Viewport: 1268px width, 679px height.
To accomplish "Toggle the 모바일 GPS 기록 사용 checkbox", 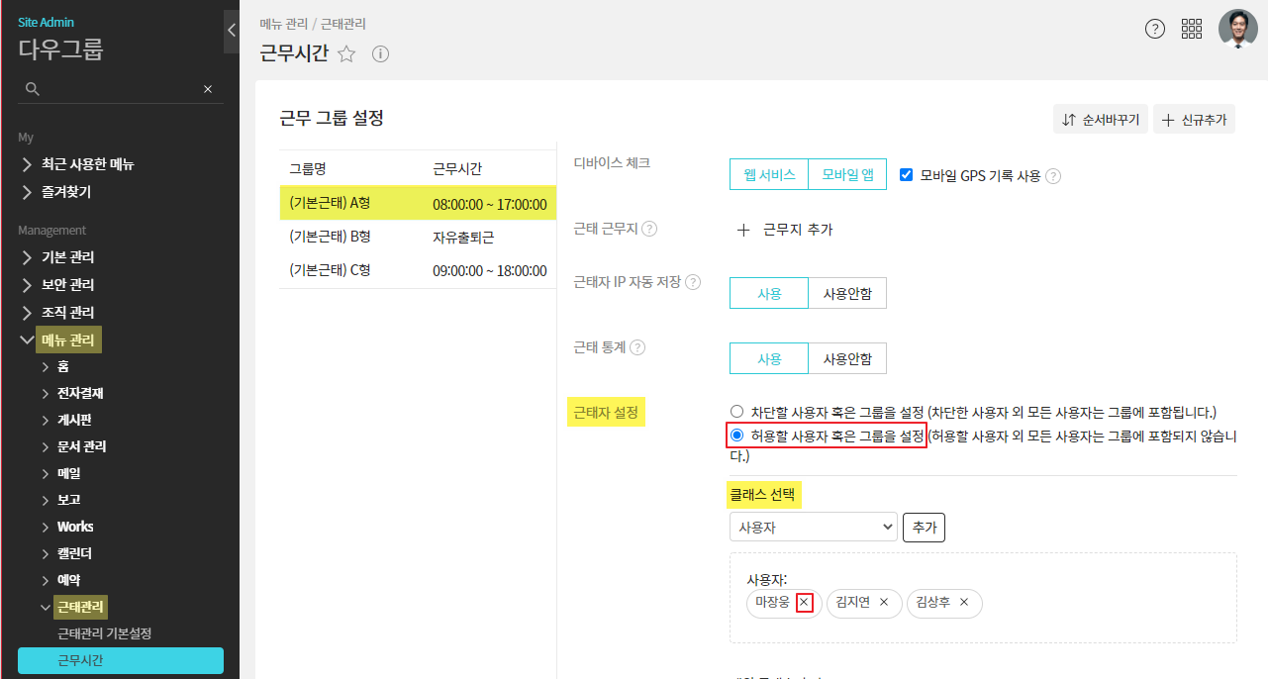I will [x=906, y=175].
